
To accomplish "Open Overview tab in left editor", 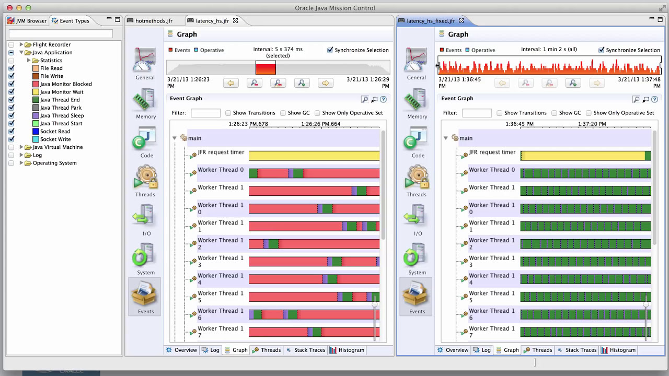I will tap(181, 350).
